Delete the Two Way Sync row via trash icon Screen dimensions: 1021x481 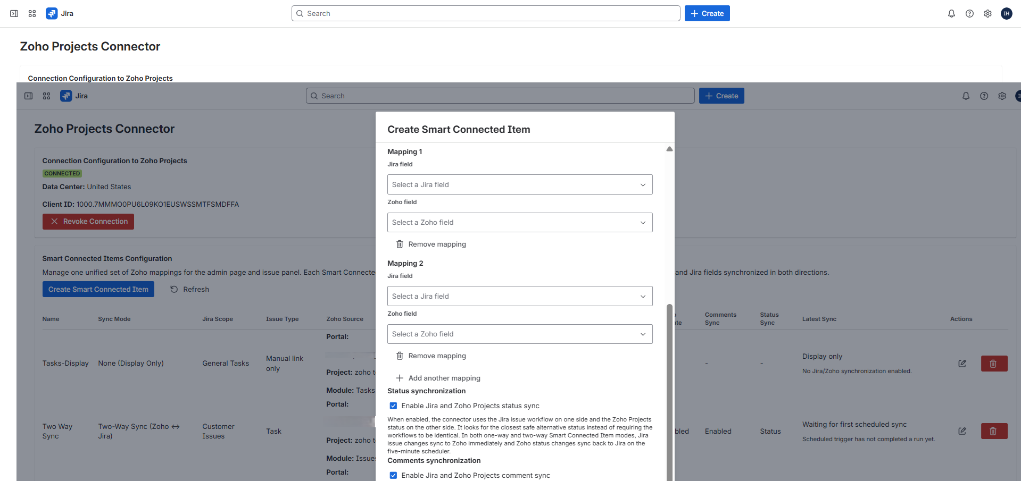tap(993, 431)
